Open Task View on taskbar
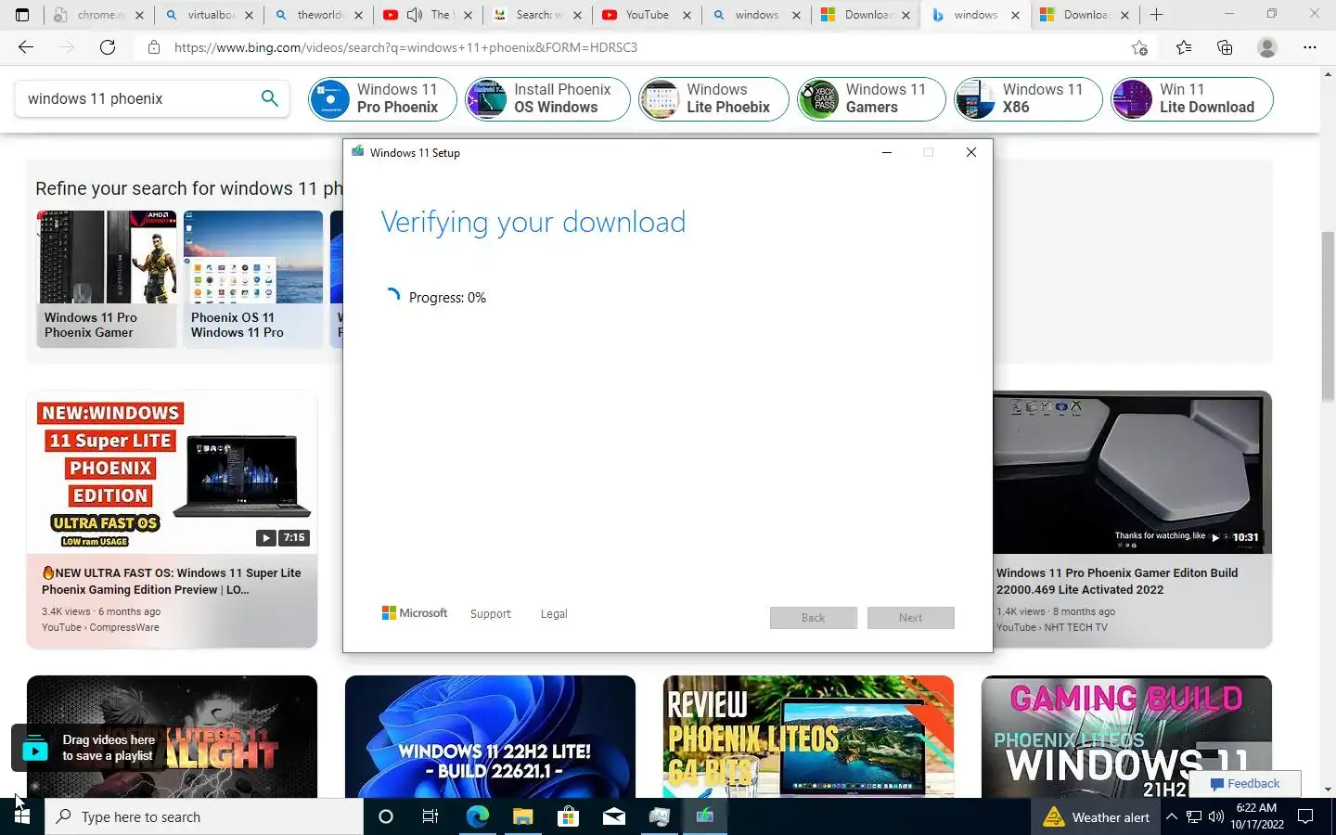The height and width of the screenshot is (835, 1336). click(x=430, y=816)
